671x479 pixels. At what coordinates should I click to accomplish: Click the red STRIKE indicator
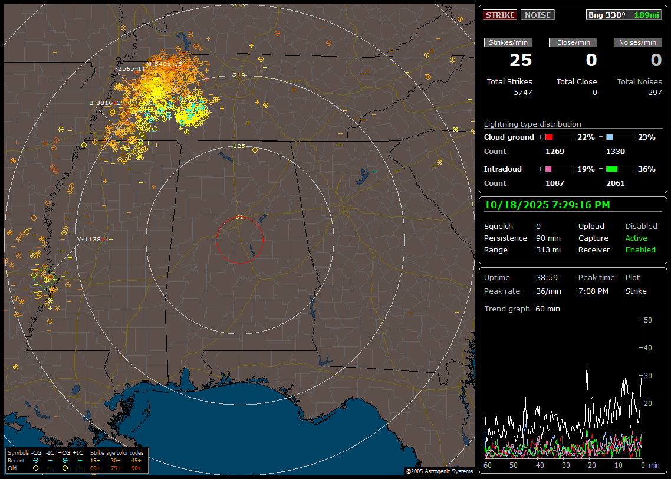(x=500, y=15)
